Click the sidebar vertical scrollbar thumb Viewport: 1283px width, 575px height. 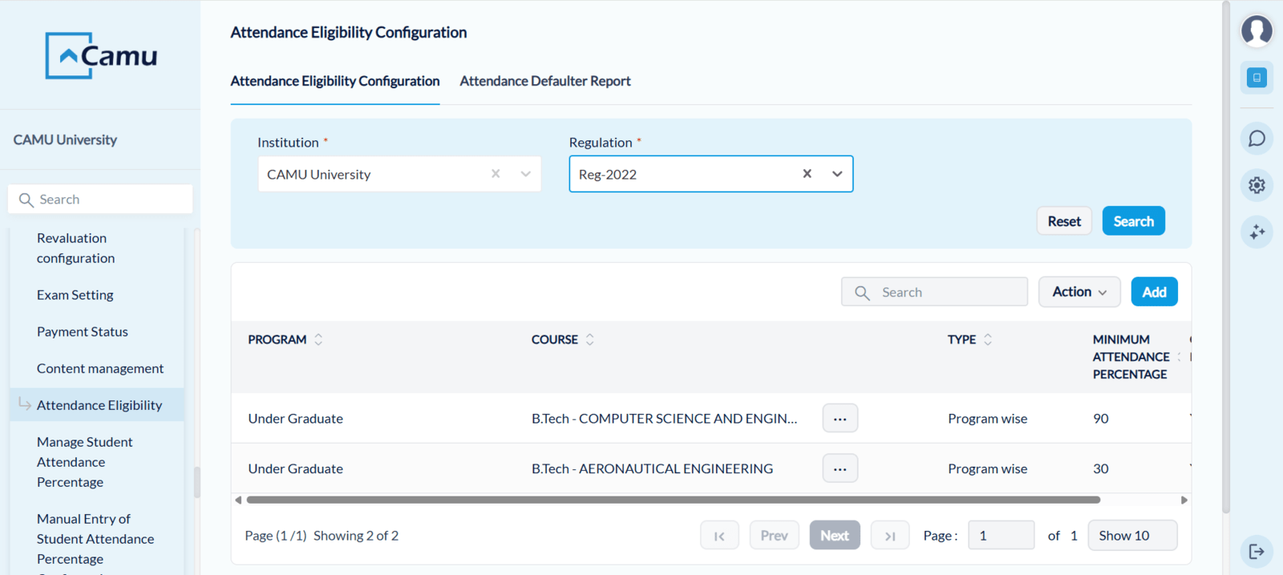coord(196,483)
